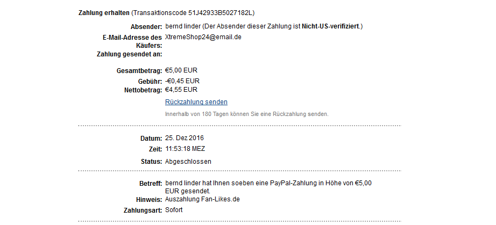The width and height of the screenshot is (496, 225).
Task: Click the net amount €4,55 EUR
Action: click(182, 90)
